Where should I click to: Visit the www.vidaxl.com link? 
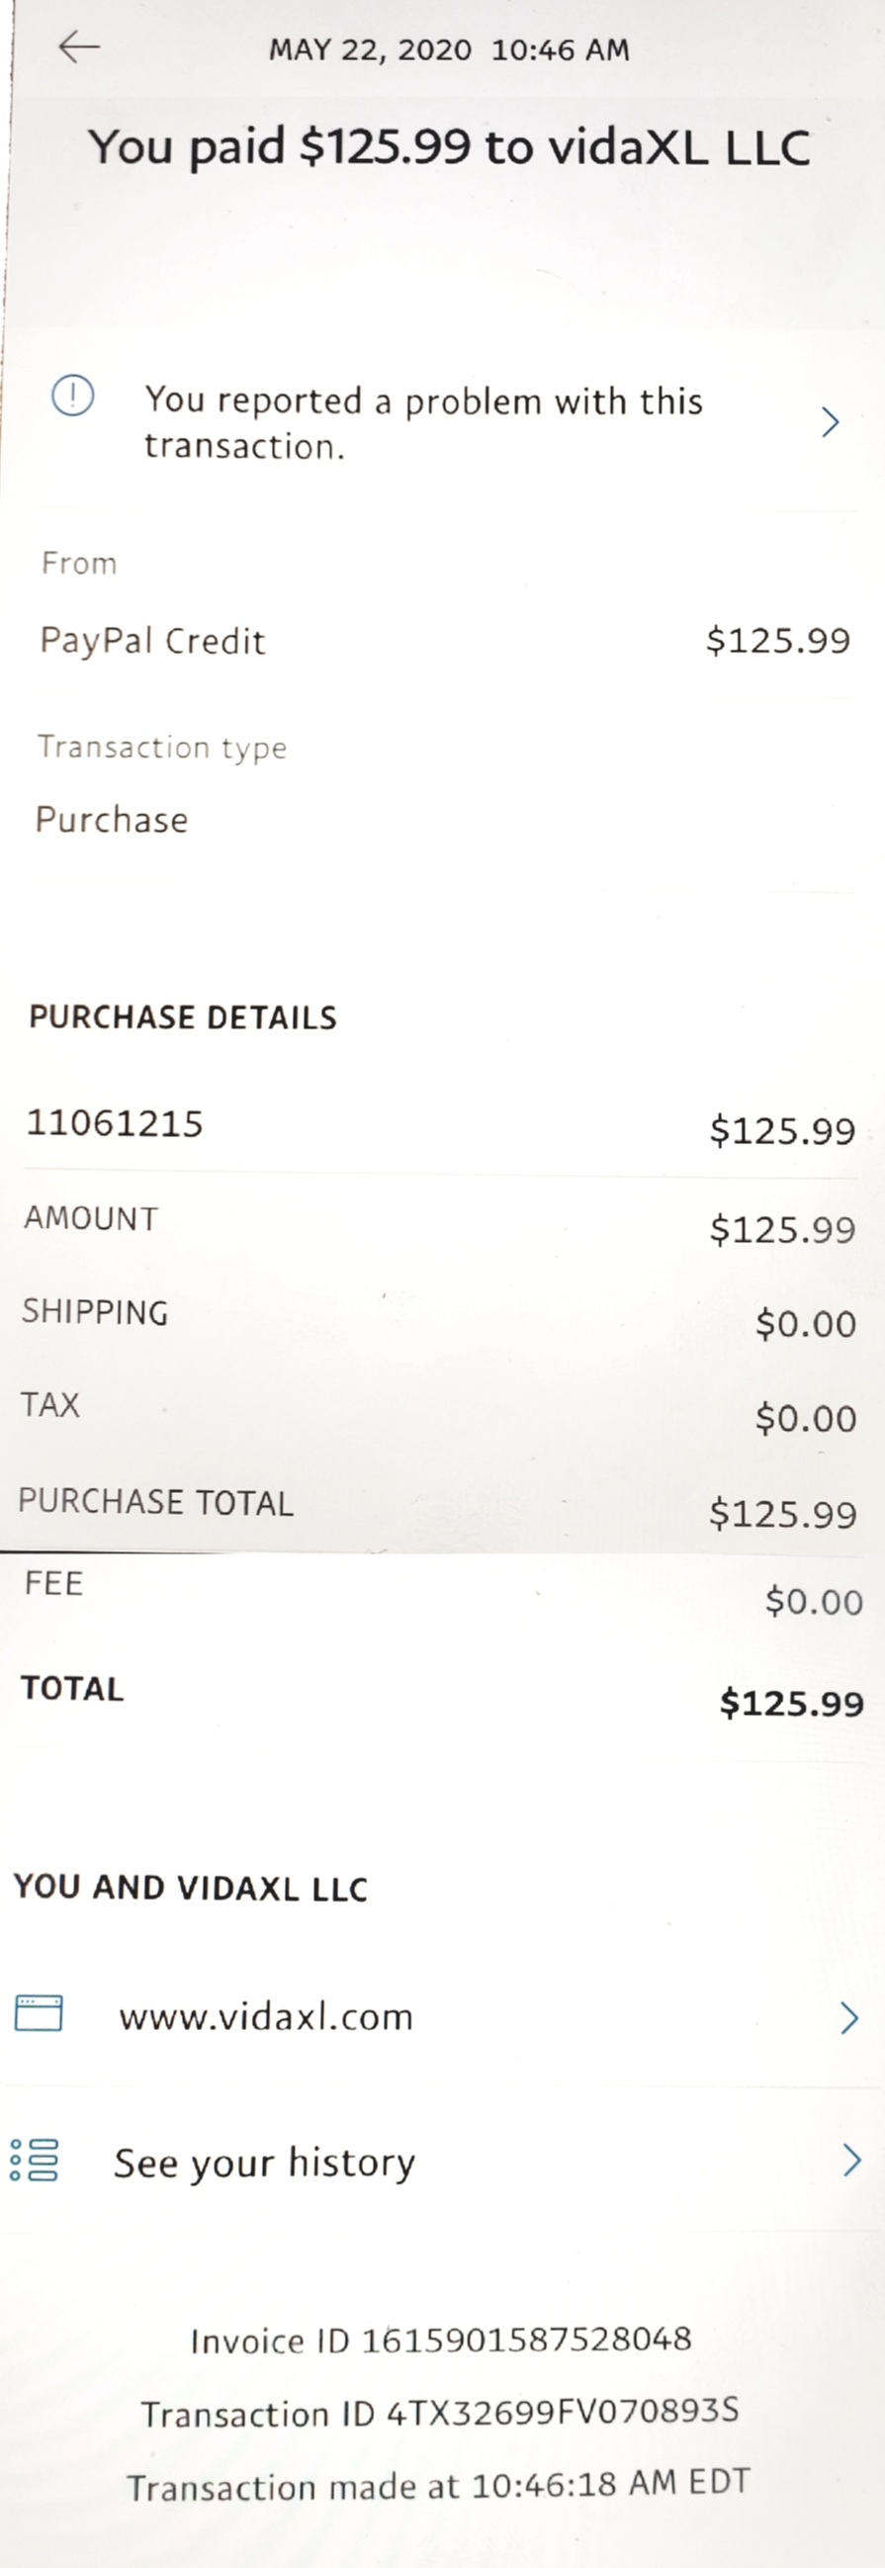click(x=265, y=2016)
